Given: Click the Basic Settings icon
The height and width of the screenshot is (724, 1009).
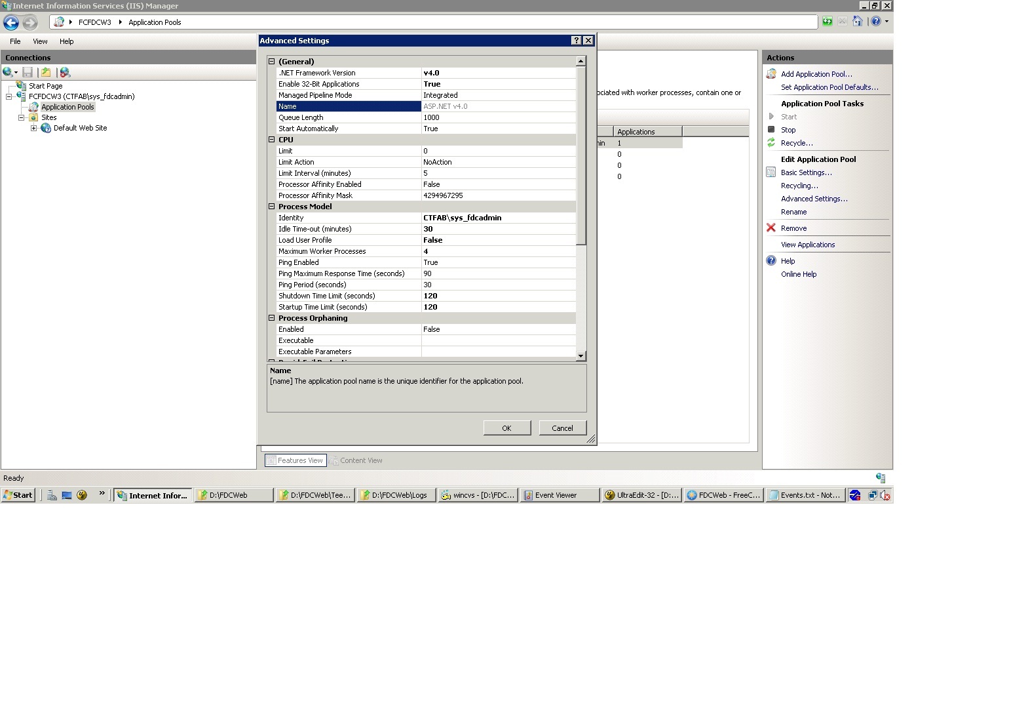Looking at the screenshot, I should tap(771, 172).
